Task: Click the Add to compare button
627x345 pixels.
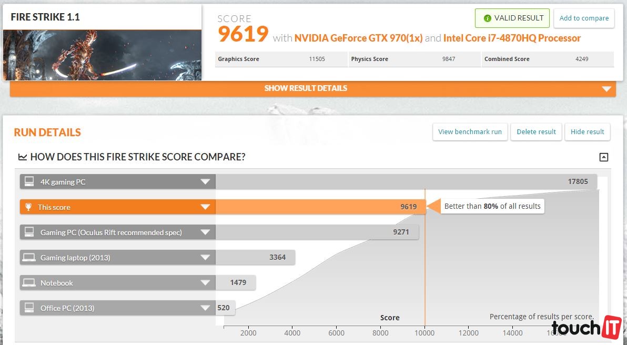Action: [584, 18]
